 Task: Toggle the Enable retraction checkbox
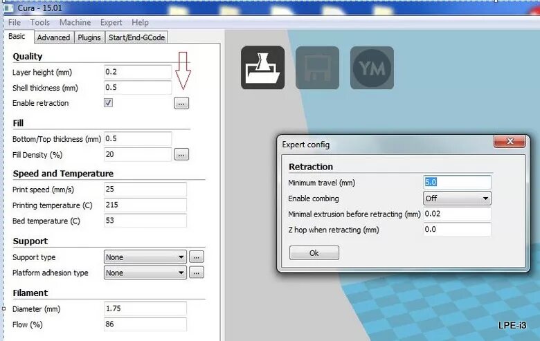[108, 103]
